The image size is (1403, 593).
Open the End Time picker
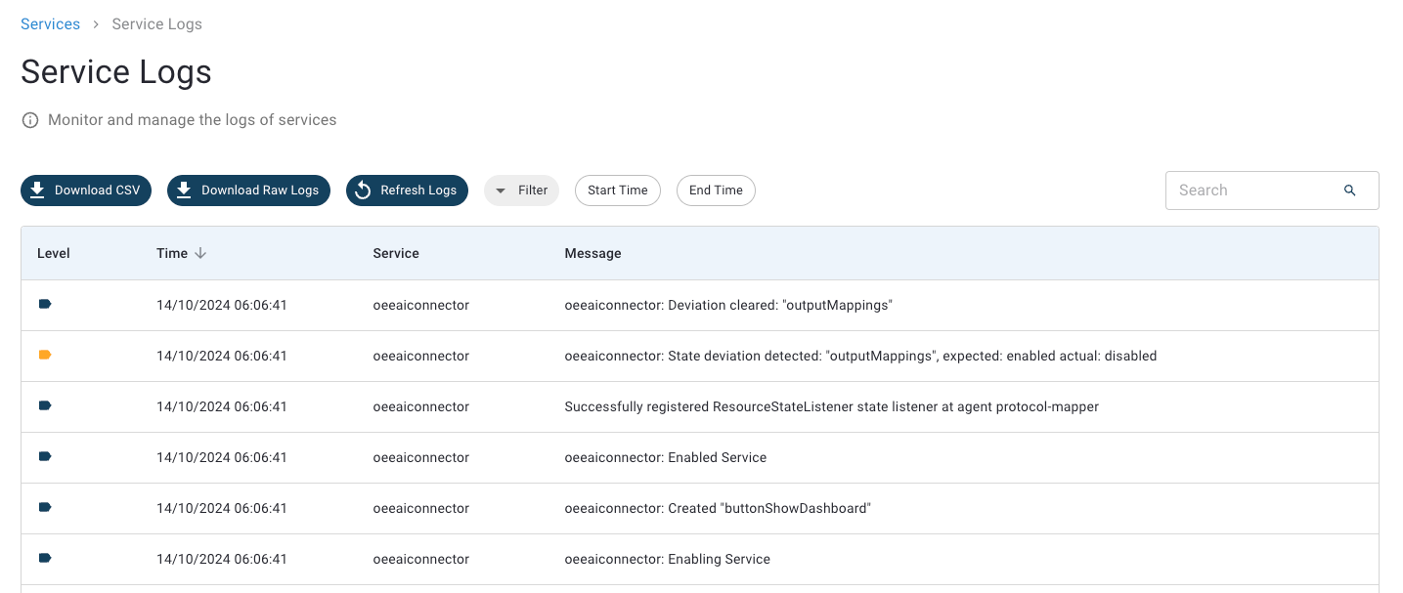[x=716, y=191]
